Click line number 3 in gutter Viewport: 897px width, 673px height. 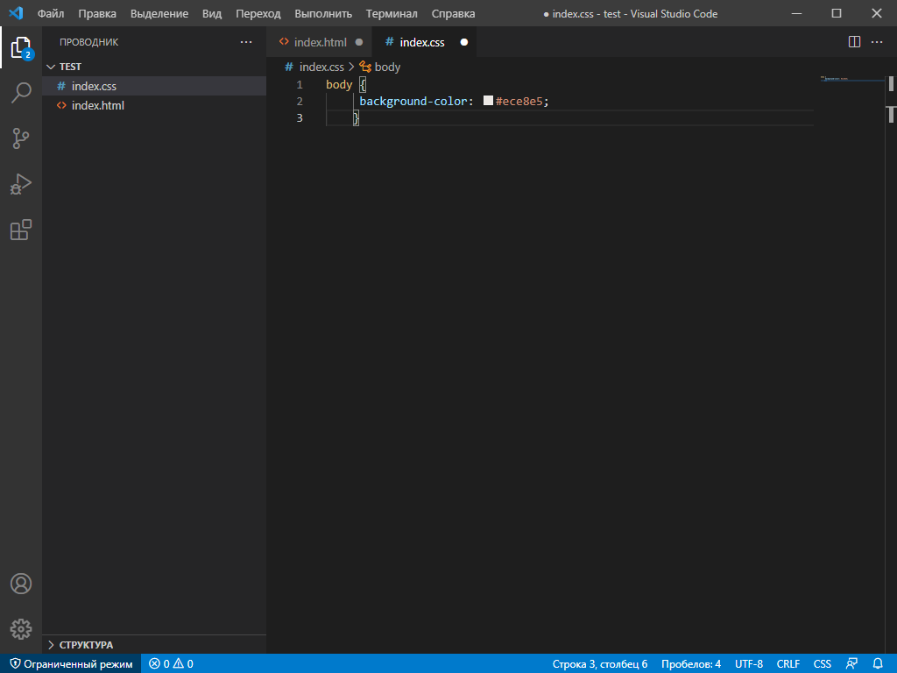tap(300, 118)
